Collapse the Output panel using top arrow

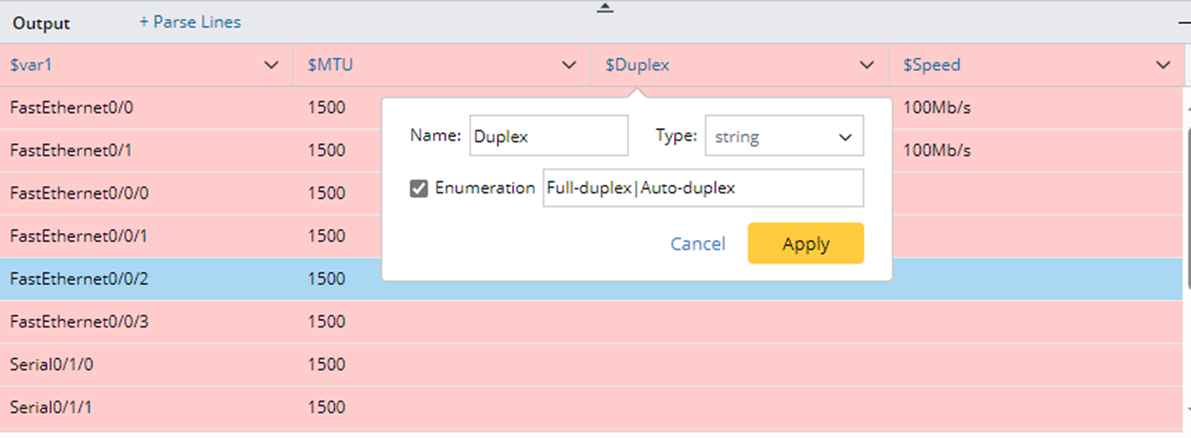604,8
